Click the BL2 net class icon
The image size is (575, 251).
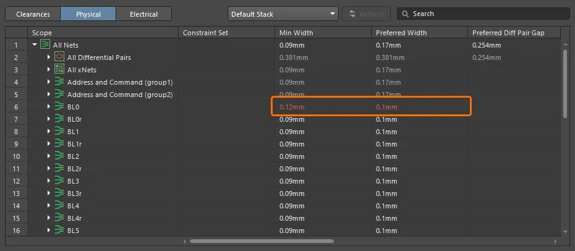tap(59, 156)
